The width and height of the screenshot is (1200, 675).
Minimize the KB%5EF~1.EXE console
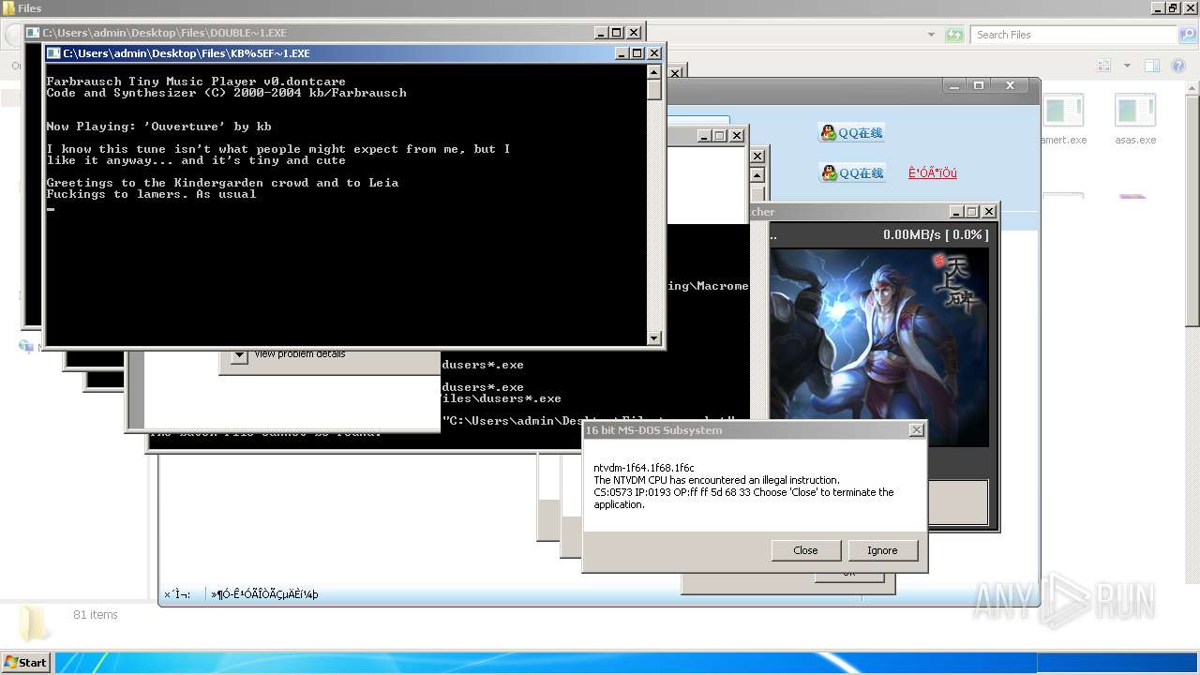click(x=621, y=53)
